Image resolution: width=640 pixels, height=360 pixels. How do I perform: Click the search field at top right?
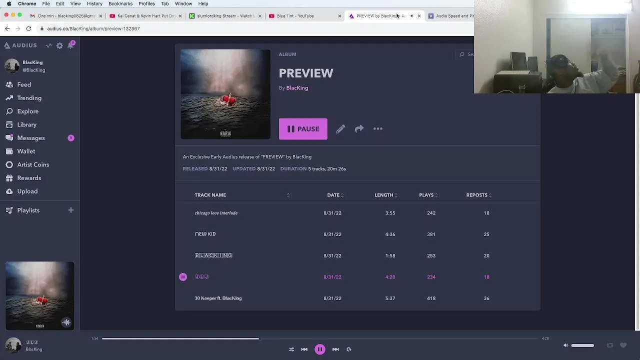466,54
